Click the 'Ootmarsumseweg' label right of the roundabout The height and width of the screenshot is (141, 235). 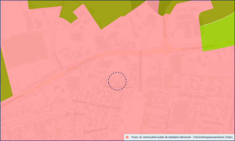(x=197, y=48)
